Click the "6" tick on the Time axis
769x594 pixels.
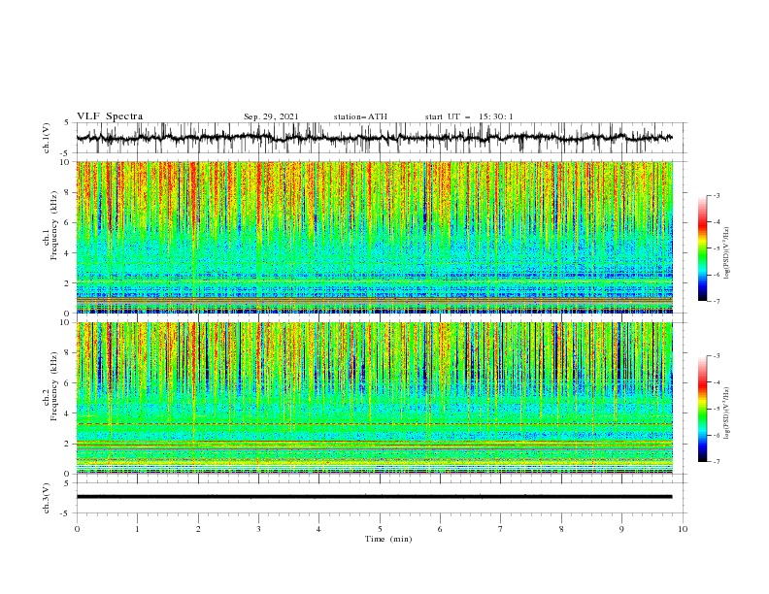point(441,529)
